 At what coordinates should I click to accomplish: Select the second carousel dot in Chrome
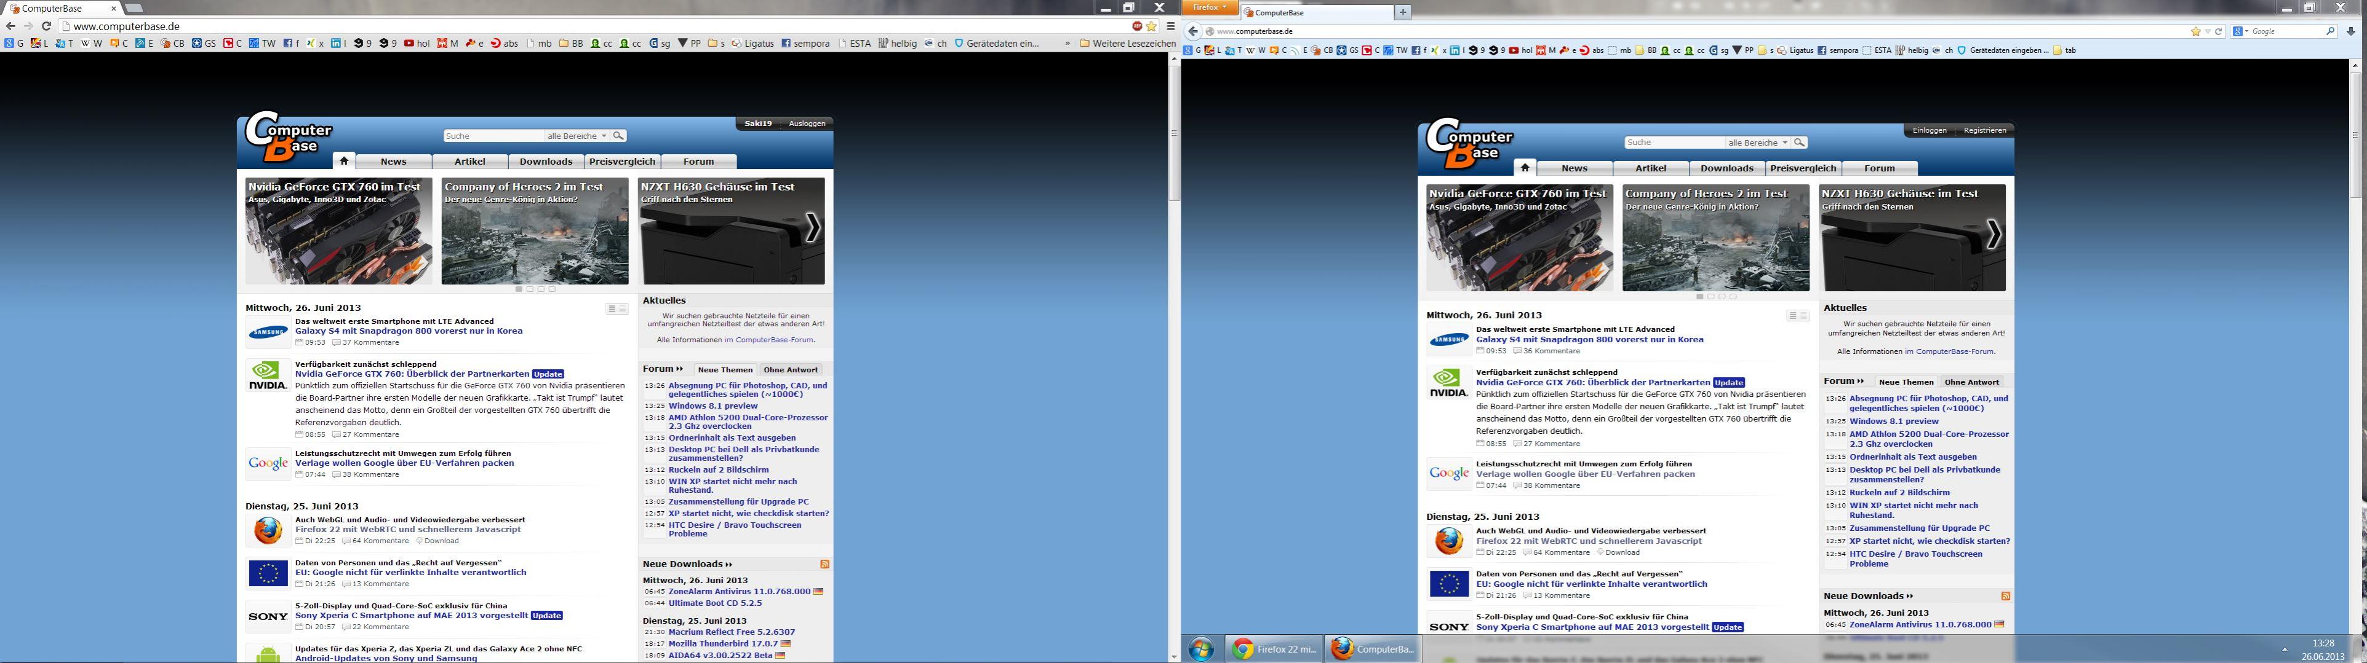coord(529,289)
